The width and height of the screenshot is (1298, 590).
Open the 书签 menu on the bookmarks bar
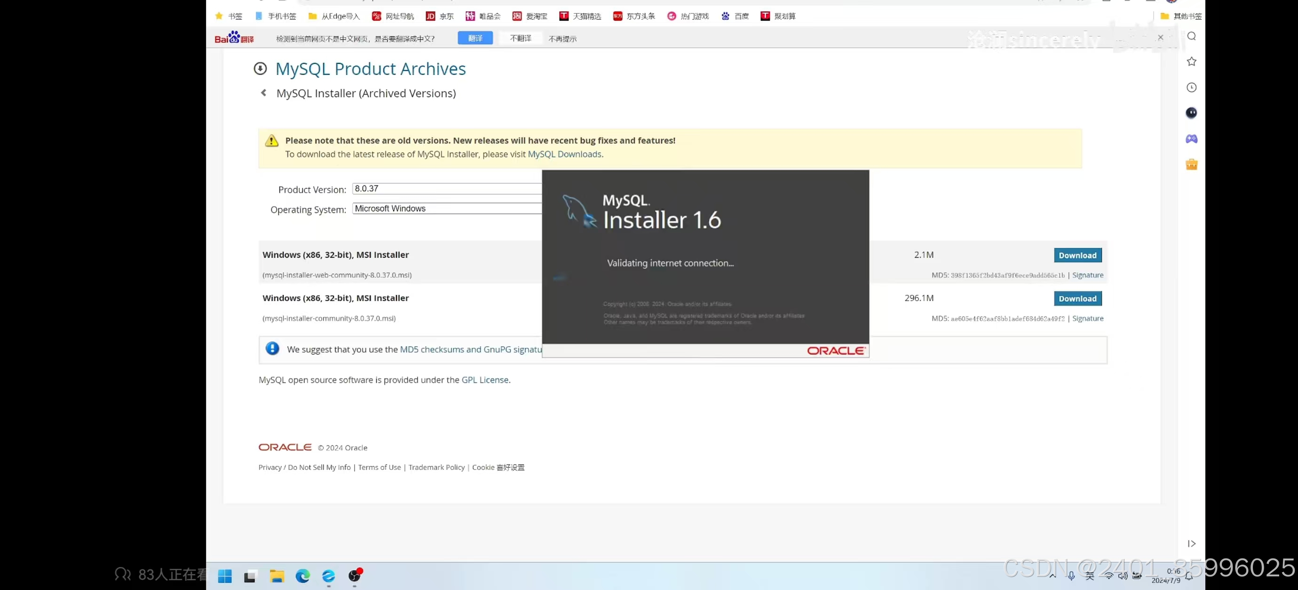(x=230, y=16)
